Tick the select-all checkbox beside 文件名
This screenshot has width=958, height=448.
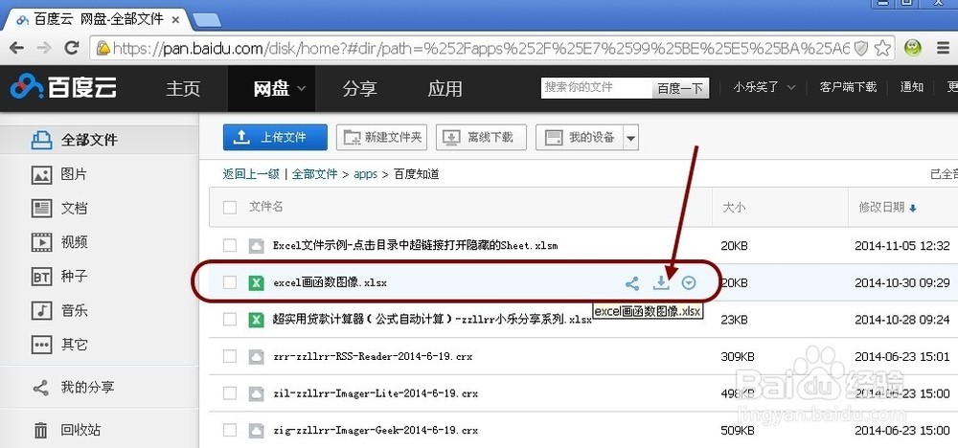(230, 208)
